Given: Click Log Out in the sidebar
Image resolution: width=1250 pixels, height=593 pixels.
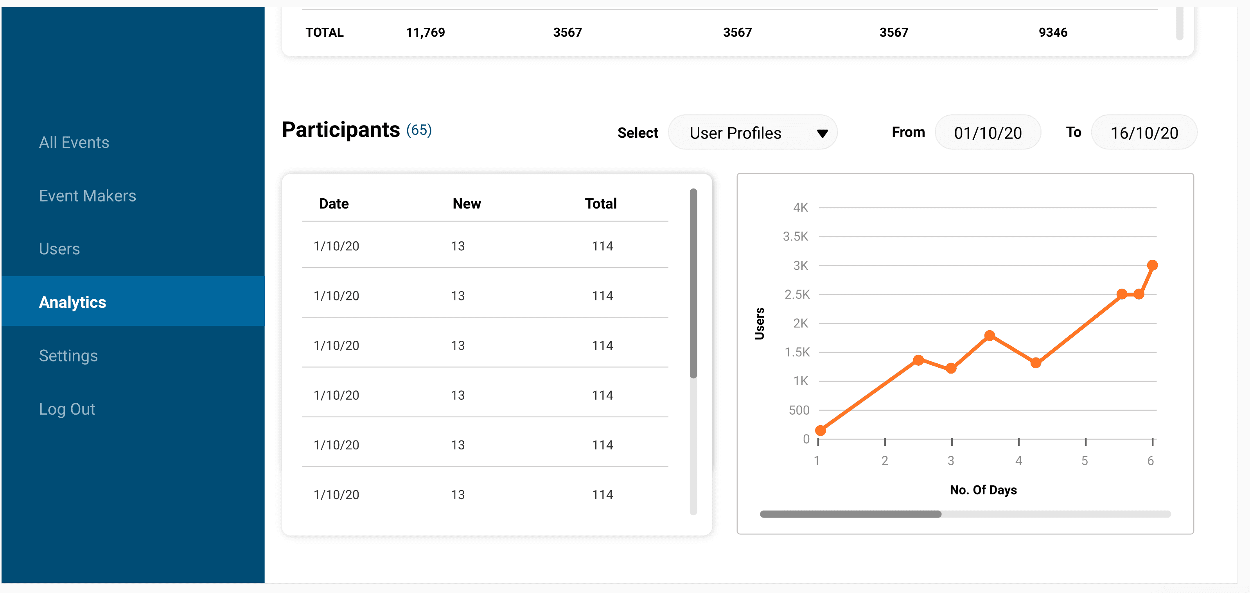Looking at the screenshot, I should pos(67,409).
